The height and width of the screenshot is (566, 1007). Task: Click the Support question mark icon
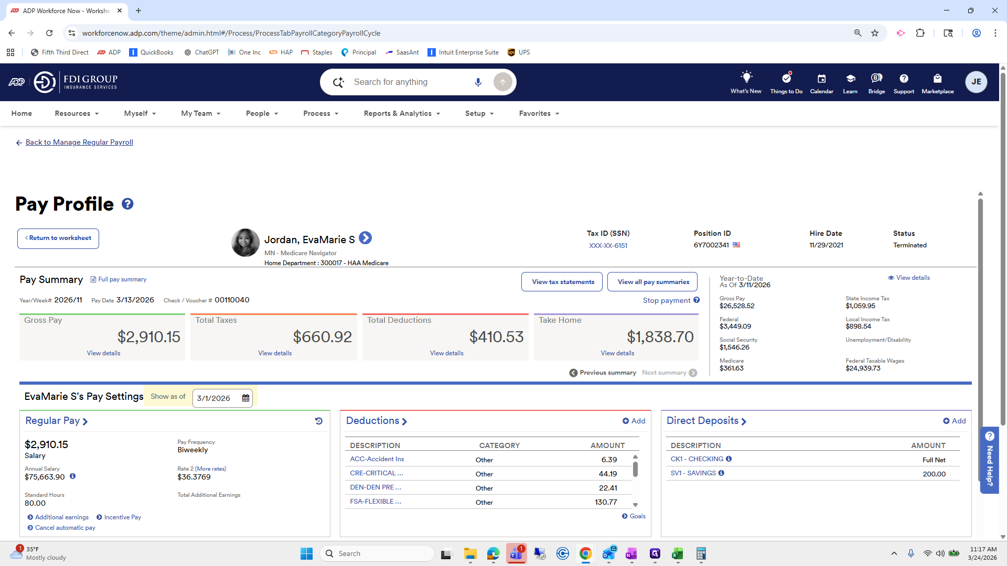point(904,80)
